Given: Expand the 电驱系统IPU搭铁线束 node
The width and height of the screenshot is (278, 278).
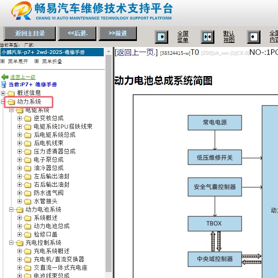Looking at the screenshot, I should [x=20, y=127].
